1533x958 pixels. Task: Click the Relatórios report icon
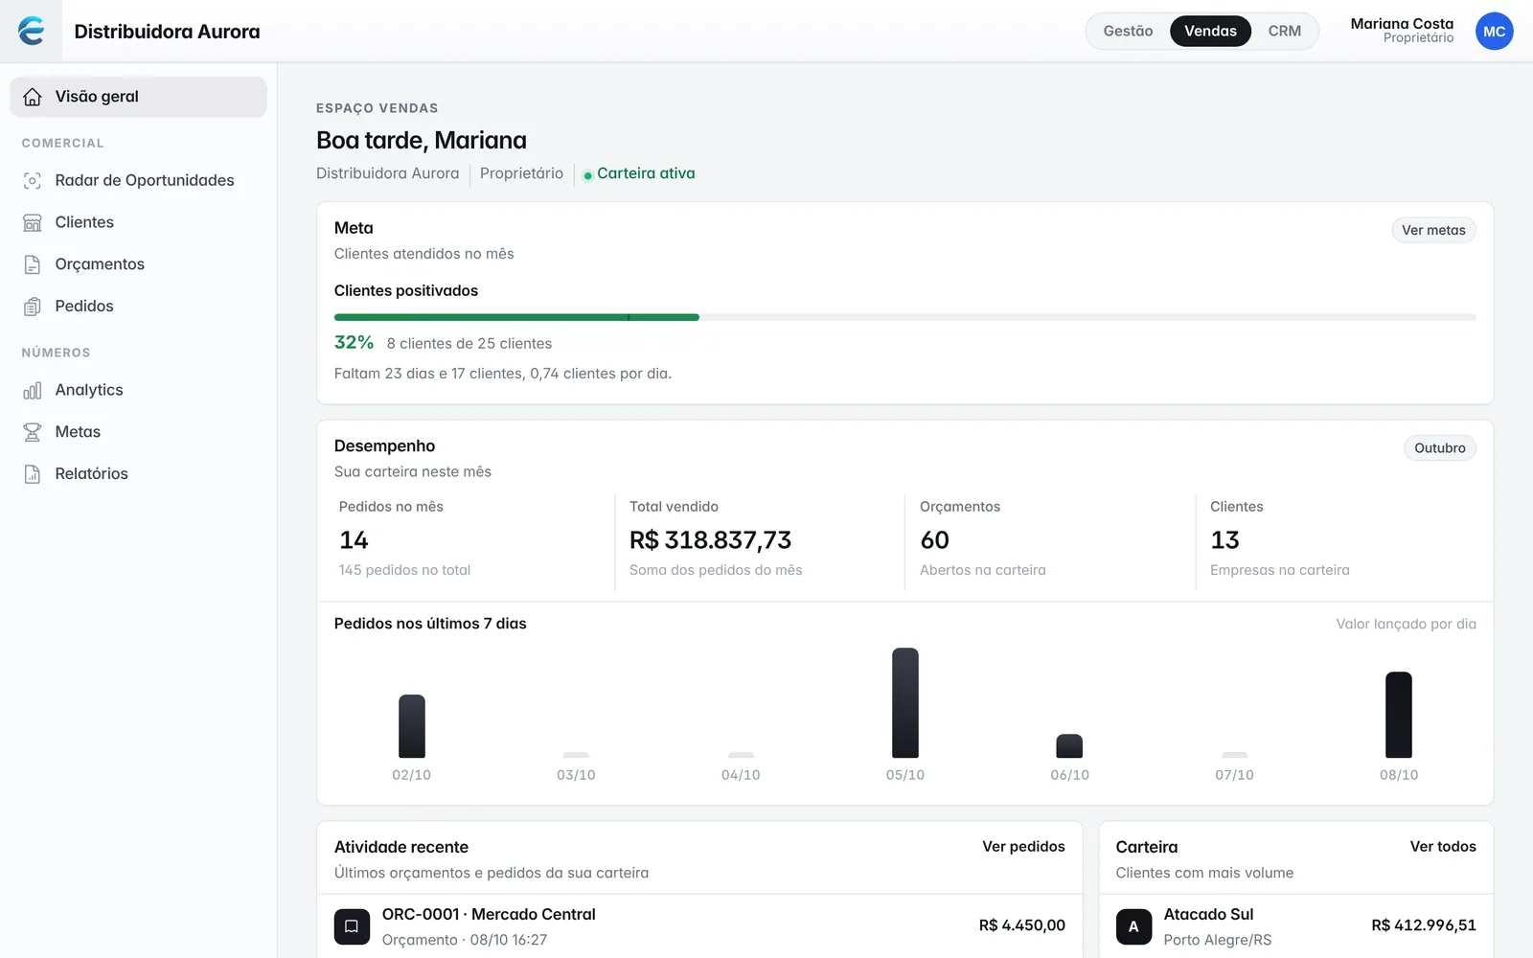(33, 474)
